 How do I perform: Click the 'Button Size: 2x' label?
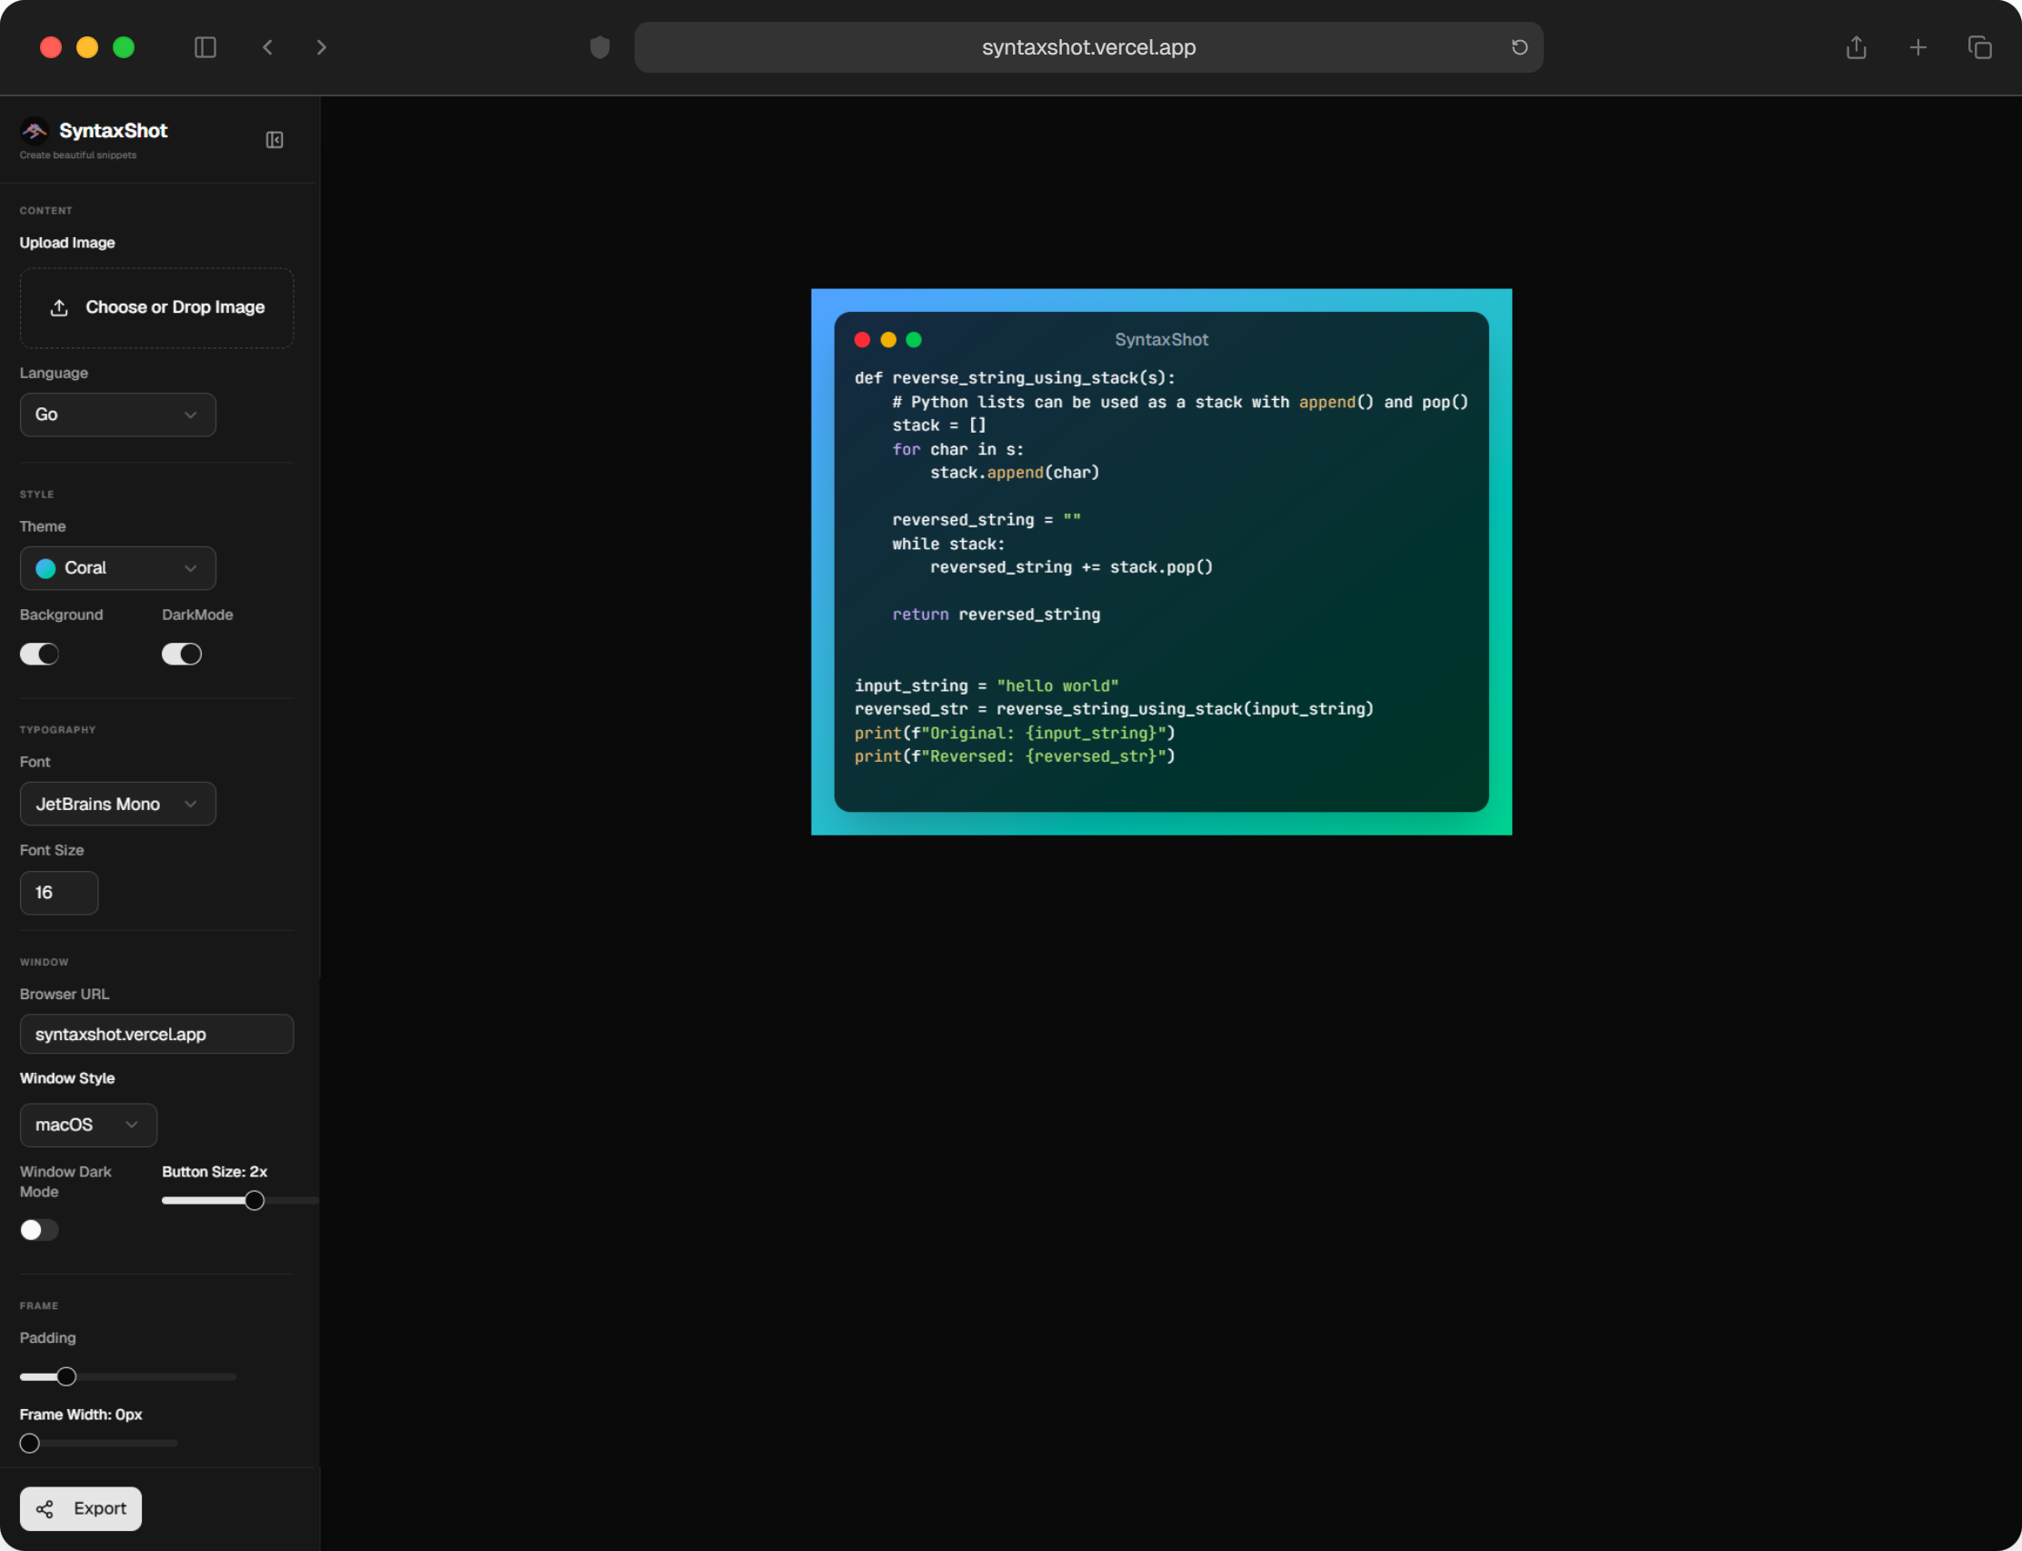tap(215, 1172)
